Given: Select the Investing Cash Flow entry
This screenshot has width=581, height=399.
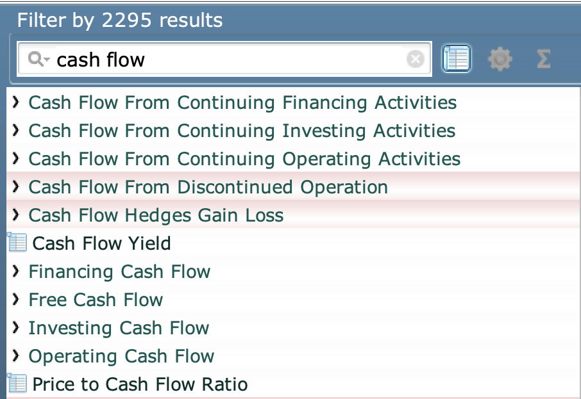Looking at the screenshot, I should [x=119, y=328].
